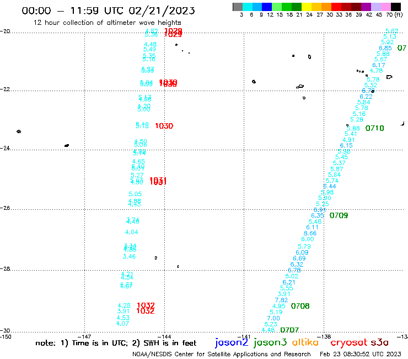Click the wave height value '4.04'
Screen dimensions: 408x359
click(132, 232)
